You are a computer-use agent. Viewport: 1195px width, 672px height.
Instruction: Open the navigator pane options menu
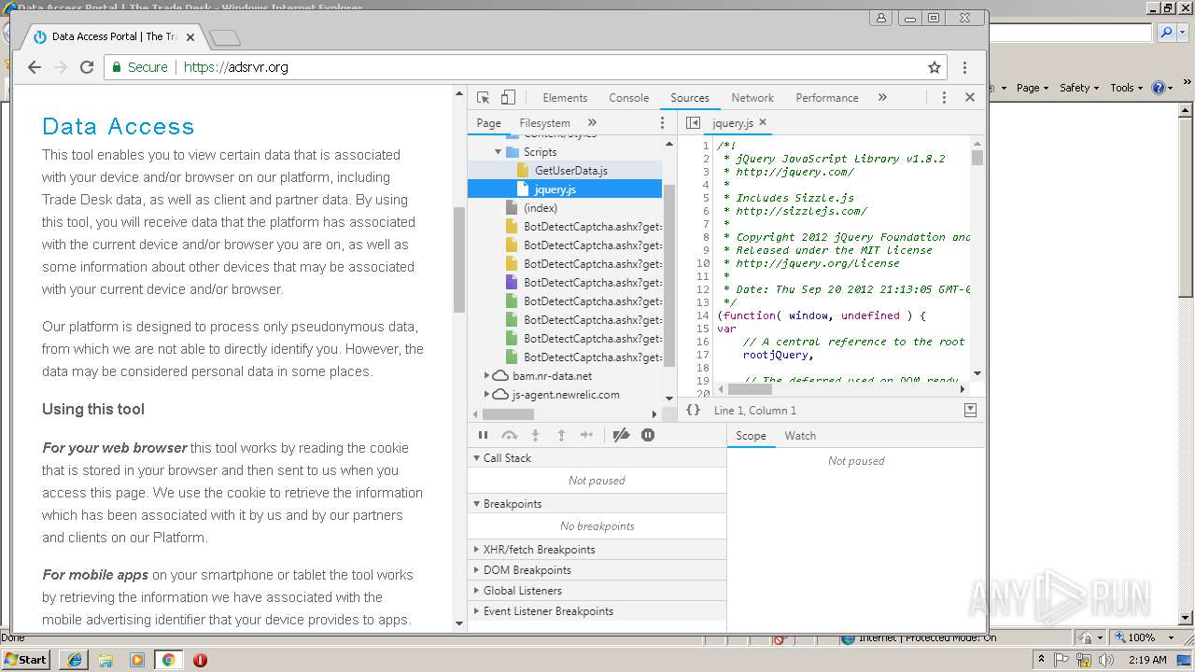pyautogui.click(x=663, y=122)
